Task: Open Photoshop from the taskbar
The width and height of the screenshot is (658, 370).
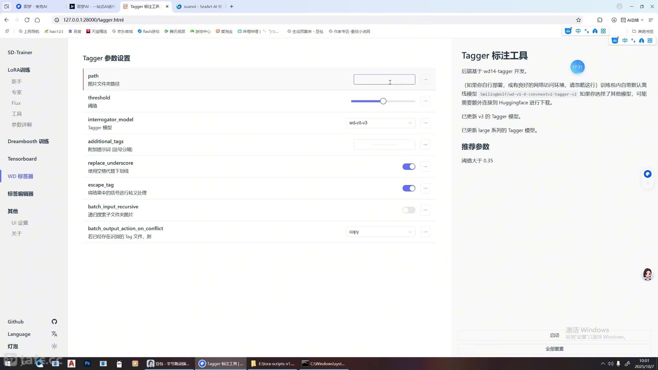Action: coord(87,363)
